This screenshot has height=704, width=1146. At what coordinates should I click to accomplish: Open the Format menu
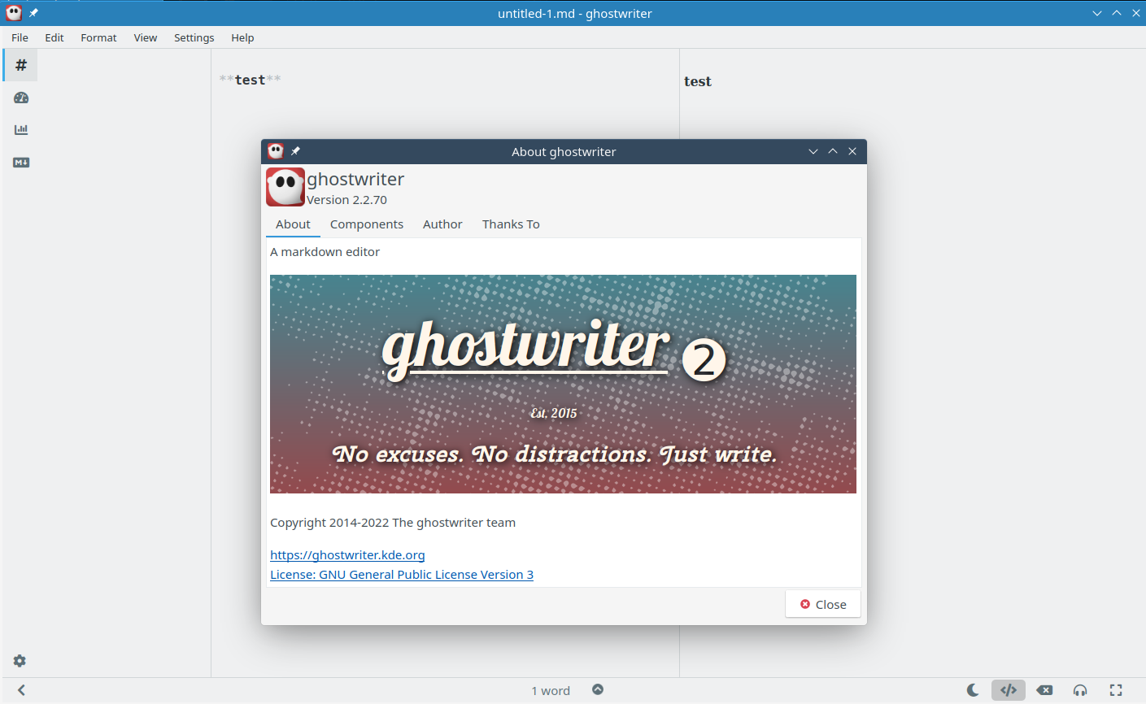[98, 37]
